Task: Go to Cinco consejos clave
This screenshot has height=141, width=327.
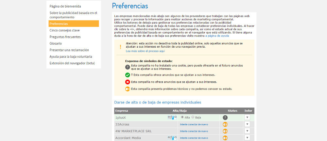Action: pos(65,30)
